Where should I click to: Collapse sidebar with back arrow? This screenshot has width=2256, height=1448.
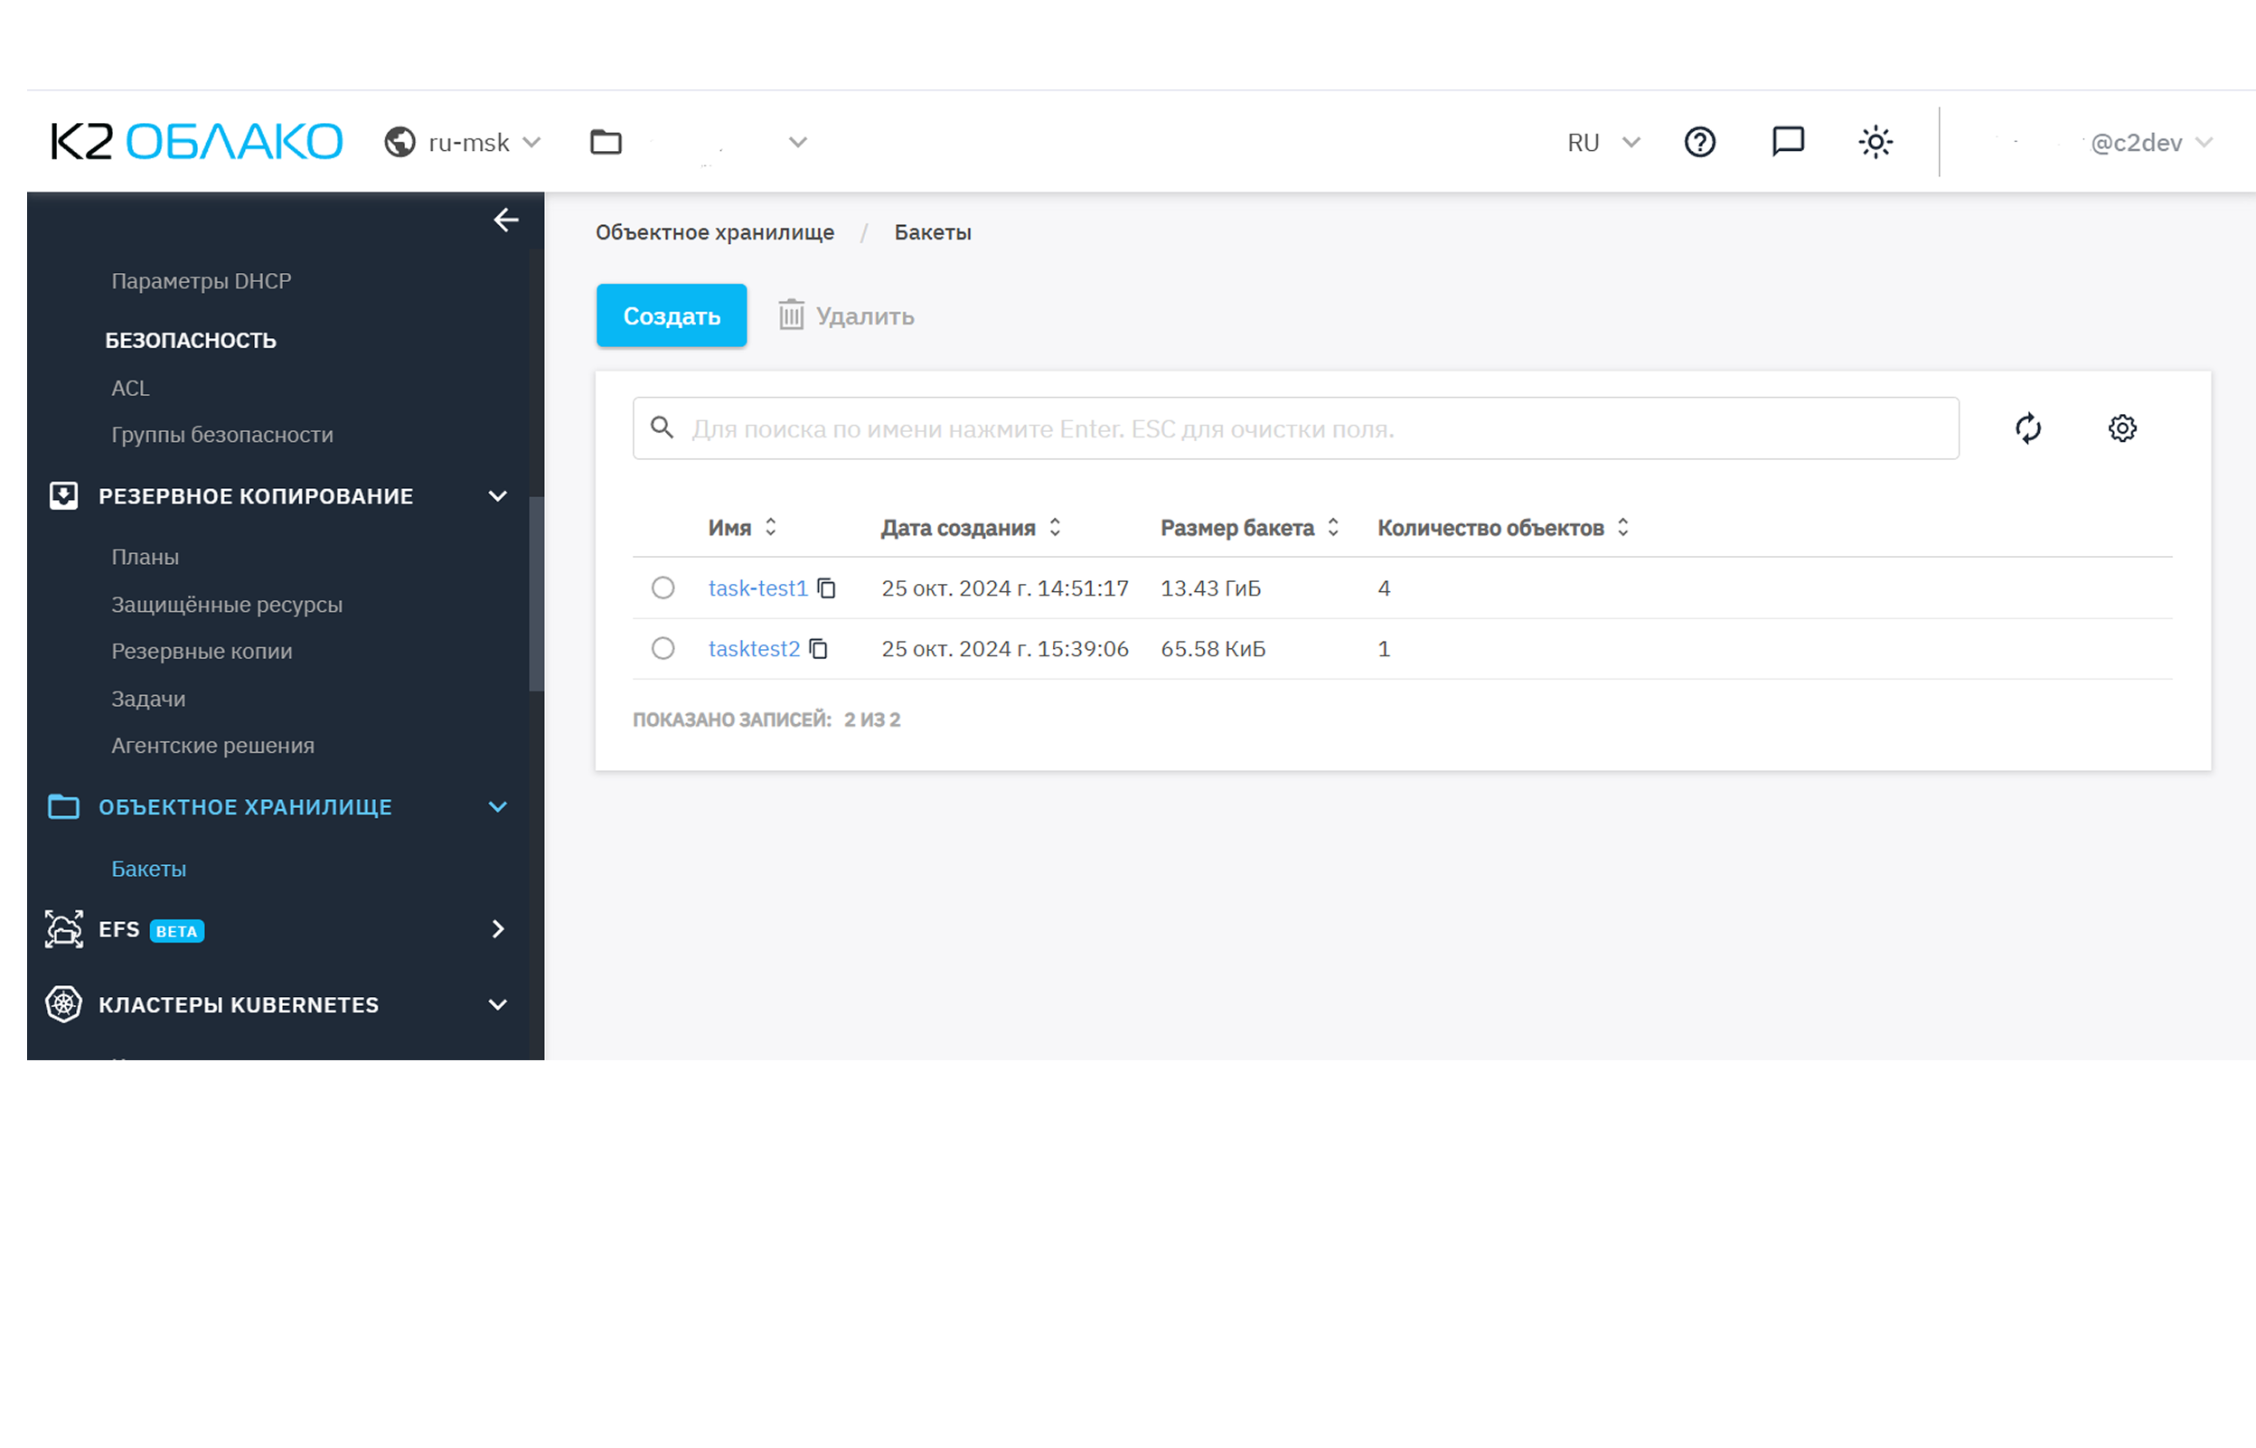(x=506, y=220)
